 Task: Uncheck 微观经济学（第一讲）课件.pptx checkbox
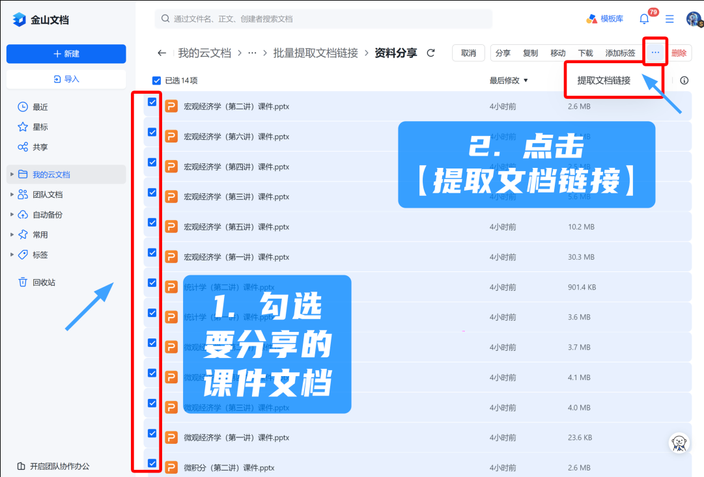[152, 433]
